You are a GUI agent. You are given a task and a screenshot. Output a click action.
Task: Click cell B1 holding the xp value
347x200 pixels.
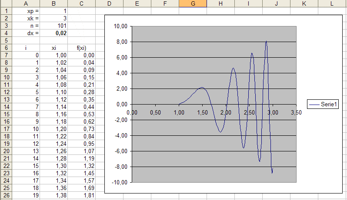tap(54, 10)
